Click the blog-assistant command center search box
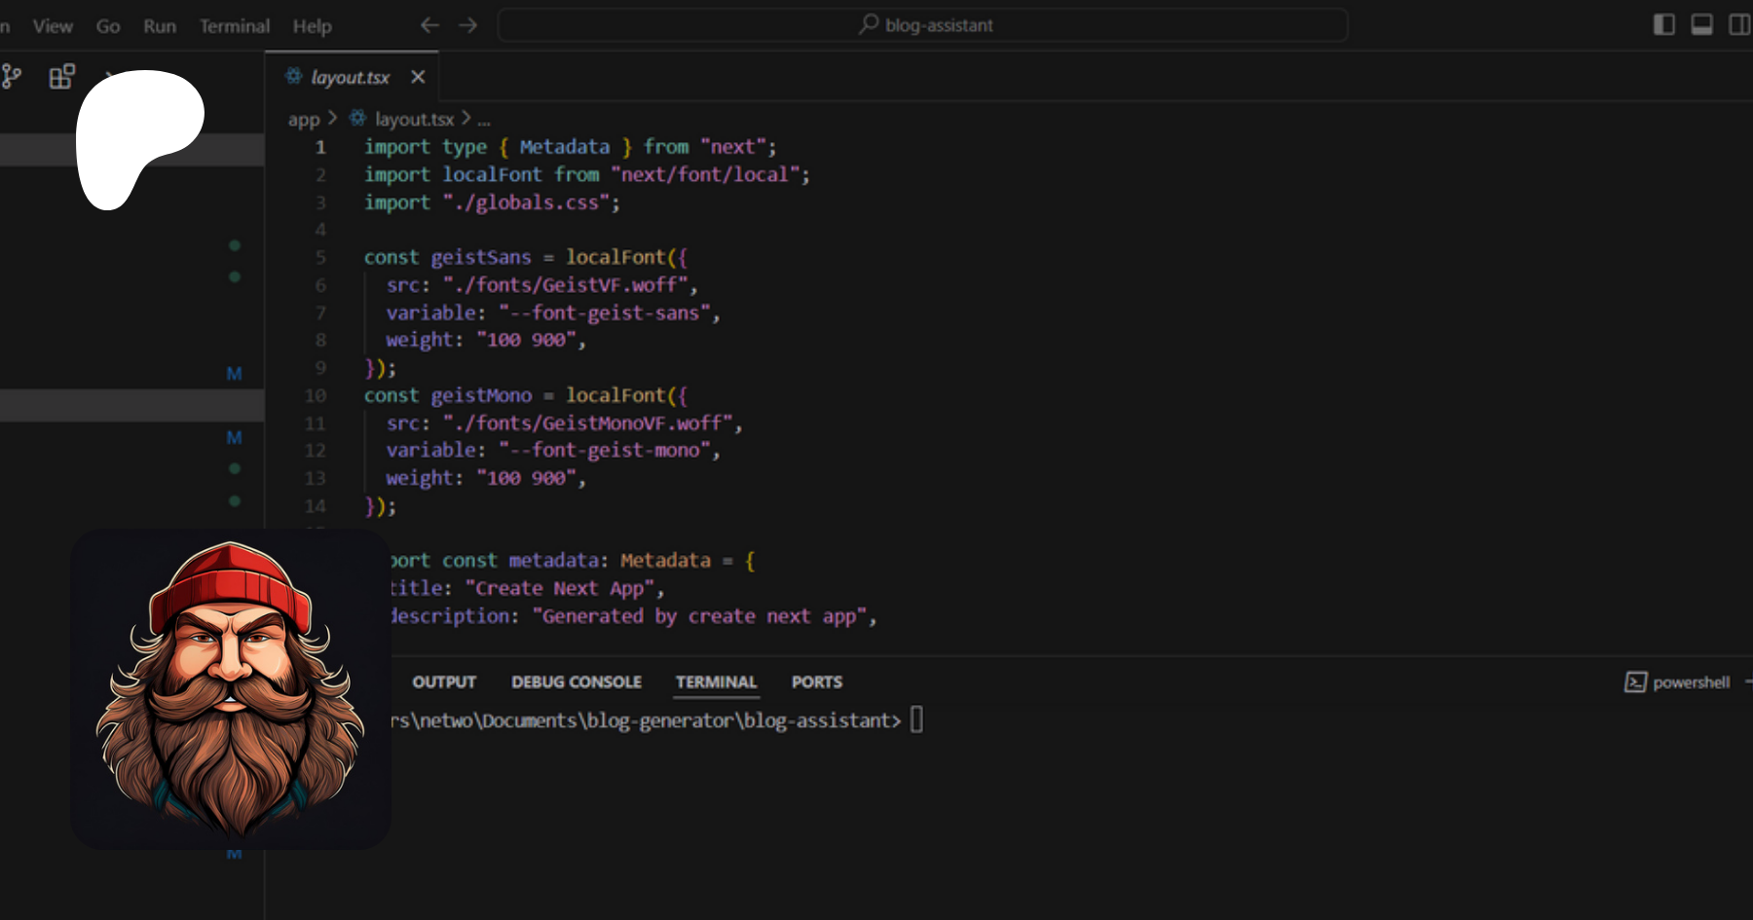 [x=922, y=25]
